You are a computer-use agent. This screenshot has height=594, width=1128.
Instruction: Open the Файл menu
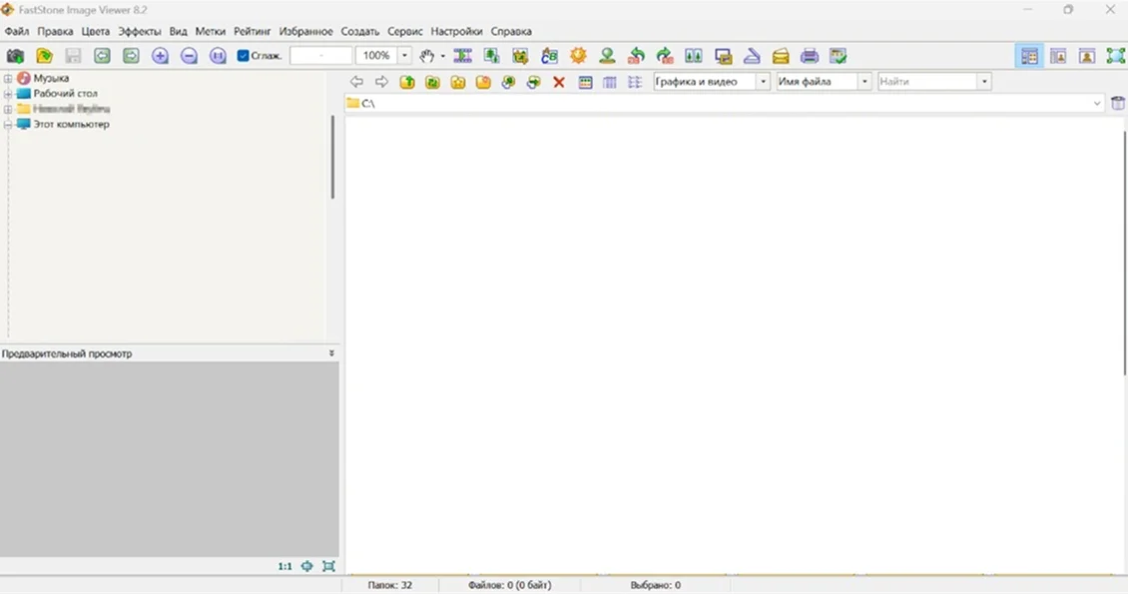tap(17, 32)
